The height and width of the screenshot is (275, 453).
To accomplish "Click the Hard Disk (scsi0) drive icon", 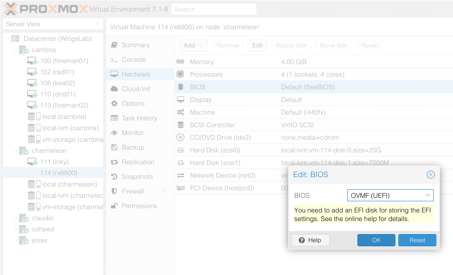I will click(180, 150).
